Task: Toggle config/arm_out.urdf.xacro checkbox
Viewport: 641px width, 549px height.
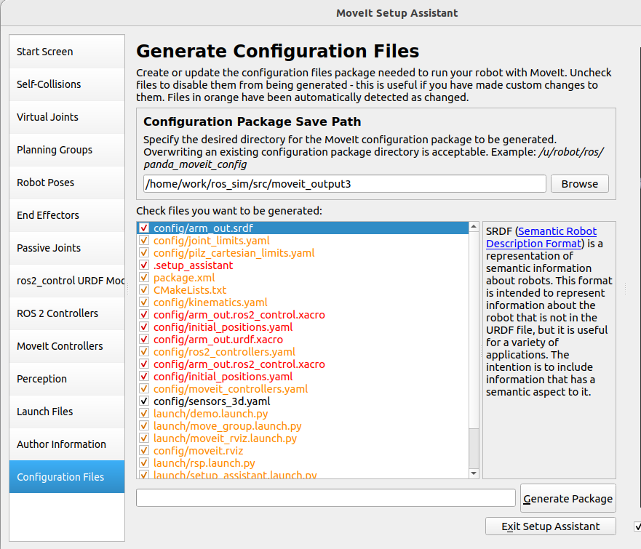Action: tap(144, 339)
